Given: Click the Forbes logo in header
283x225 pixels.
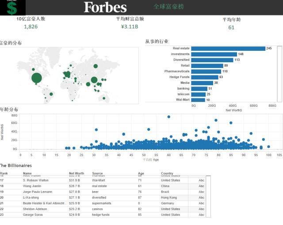Looking at the screenshot, I should pyautogui.click(x=105, y=7).
